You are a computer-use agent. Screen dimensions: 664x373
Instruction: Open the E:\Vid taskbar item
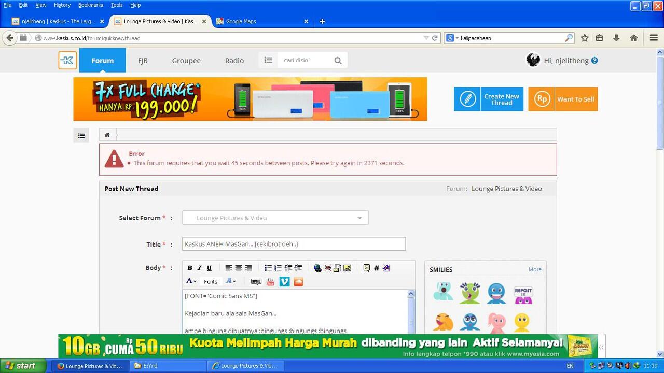[x=168, y=366]
